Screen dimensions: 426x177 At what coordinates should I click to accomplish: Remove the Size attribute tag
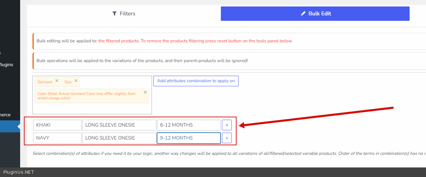coord(76,81)
